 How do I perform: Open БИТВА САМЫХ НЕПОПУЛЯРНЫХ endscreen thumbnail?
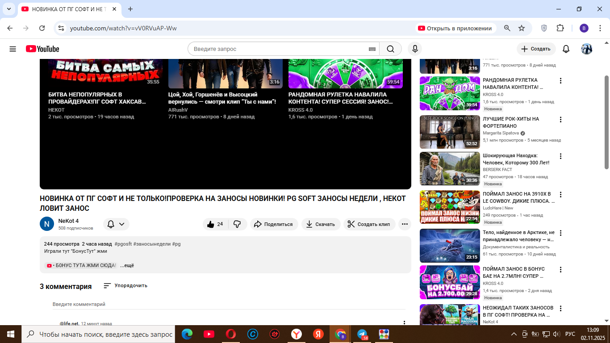click(x=105, y=73)
